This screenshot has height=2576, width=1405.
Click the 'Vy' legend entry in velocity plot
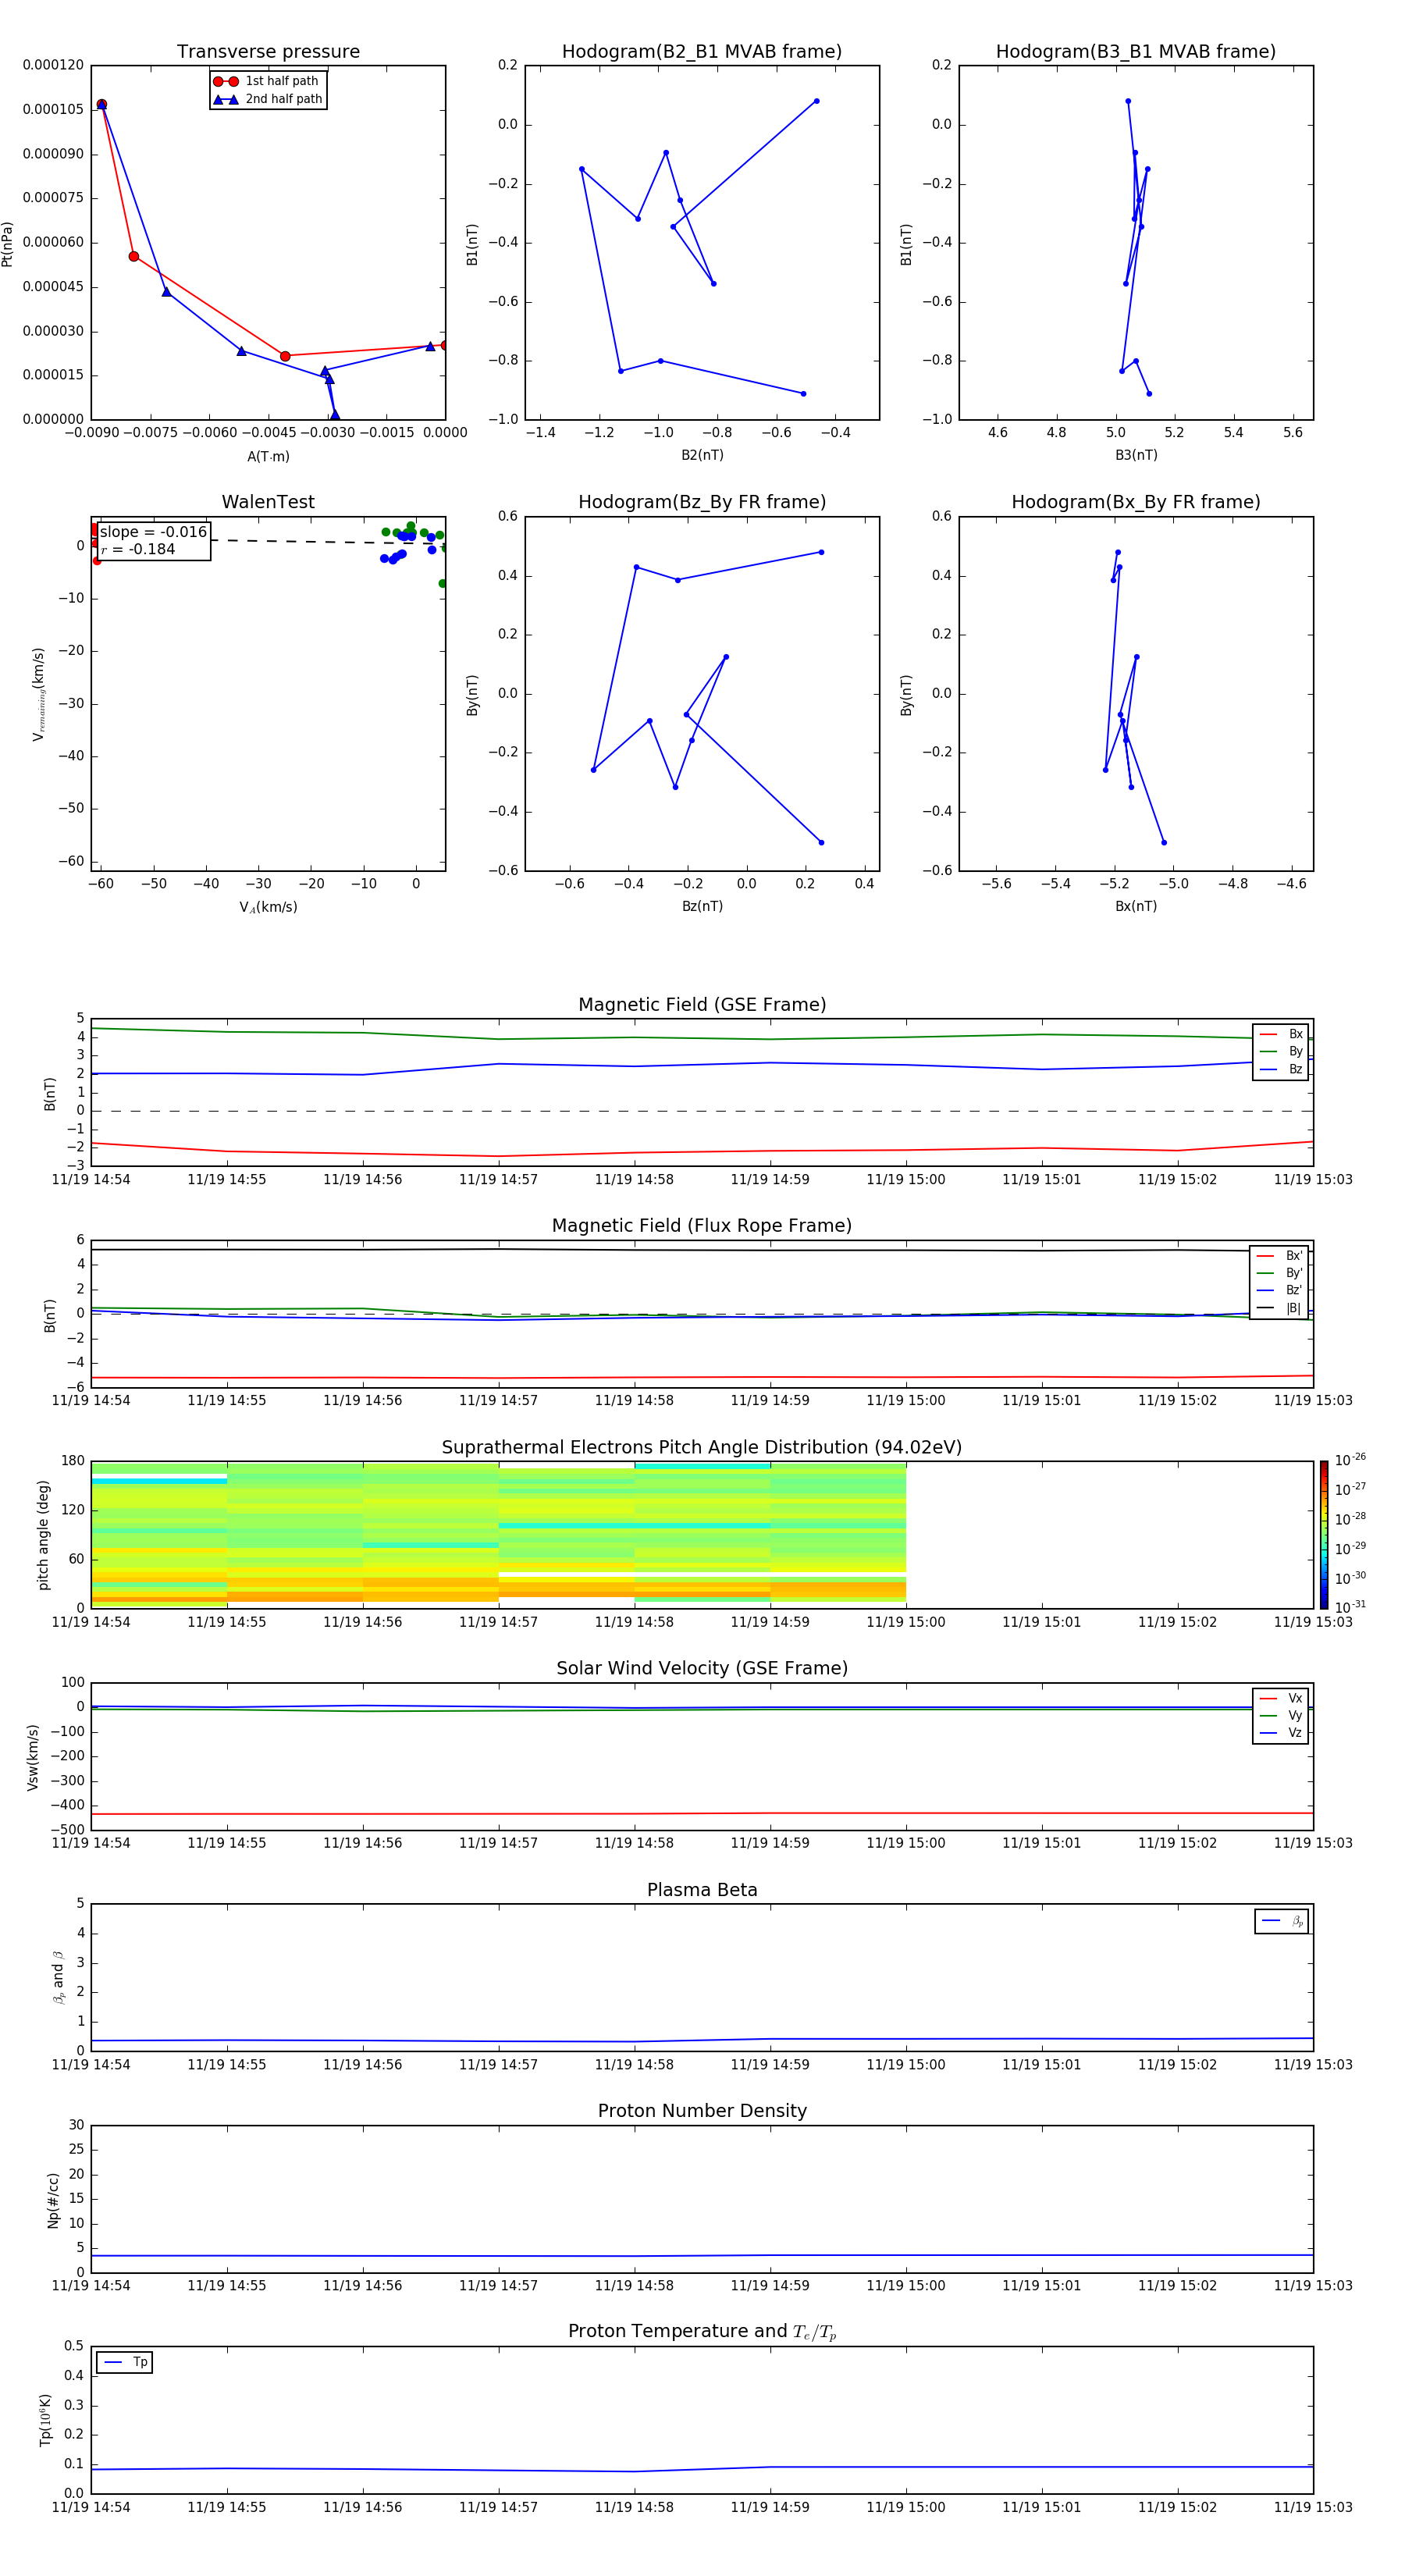pyautogui.click(x=1281, y=1715)
